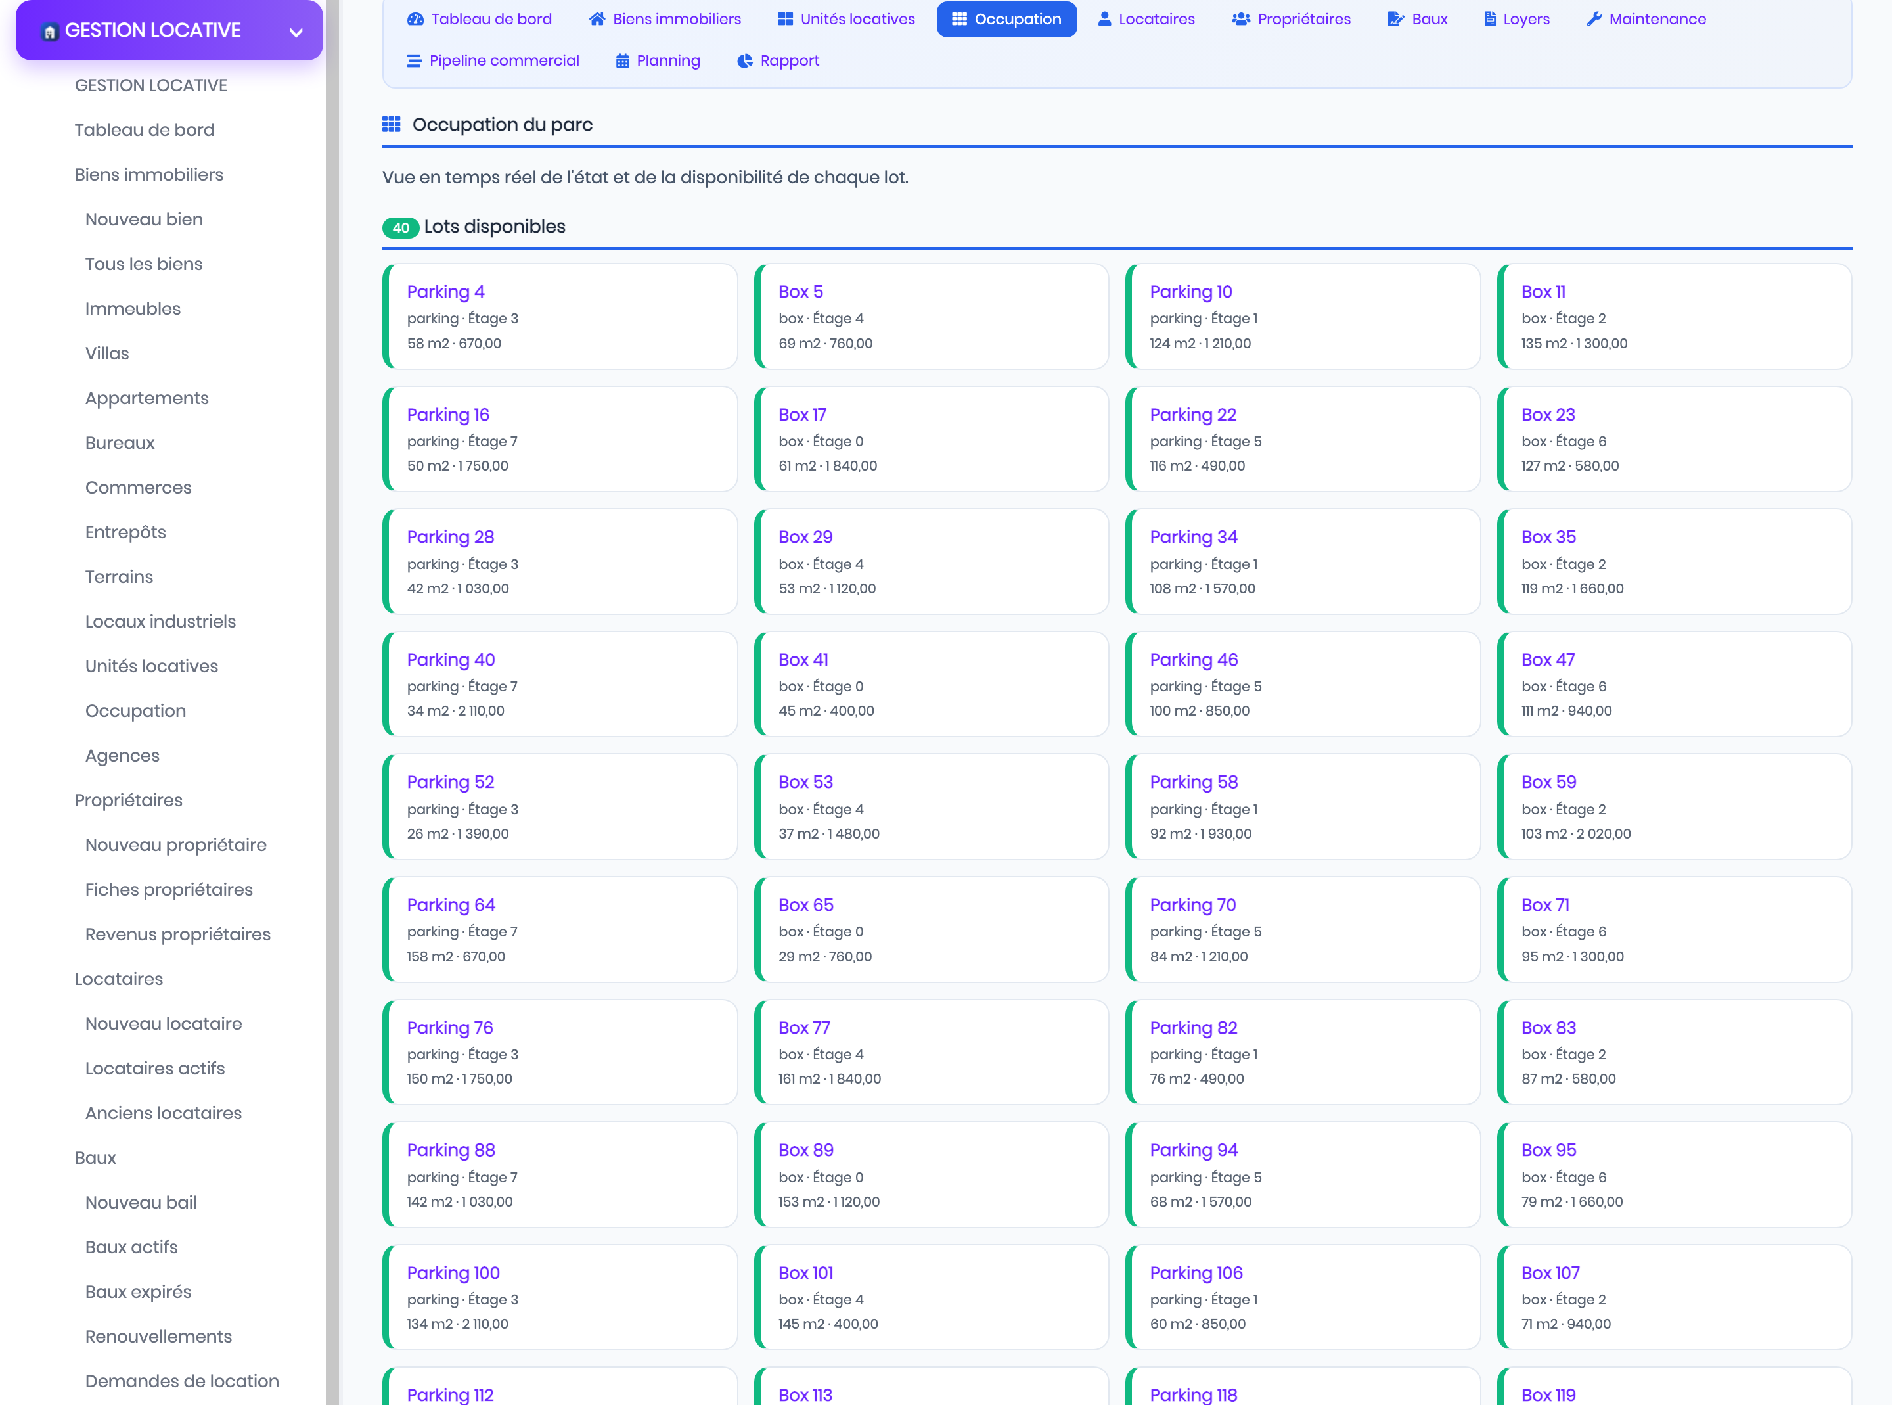The image size is (1892, 1405).
Task: Click the Tableau de bord gauge icon
Action: click(415, 18)
